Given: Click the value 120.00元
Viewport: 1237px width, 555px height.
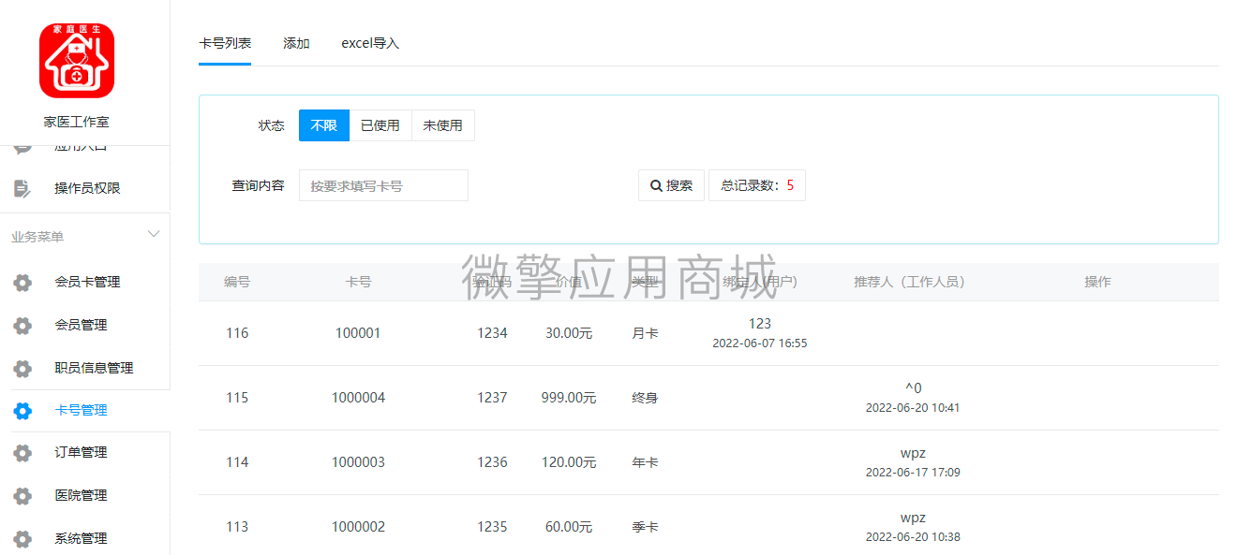Looking at the screenshot, I should tap(569, 462).
